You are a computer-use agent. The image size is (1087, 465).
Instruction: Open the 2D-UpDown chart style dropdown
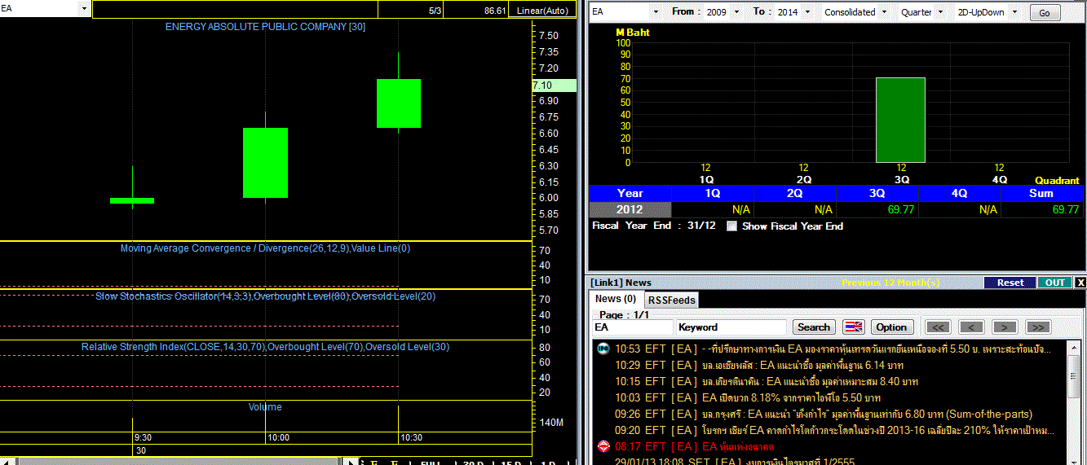tap(1016, 12)
